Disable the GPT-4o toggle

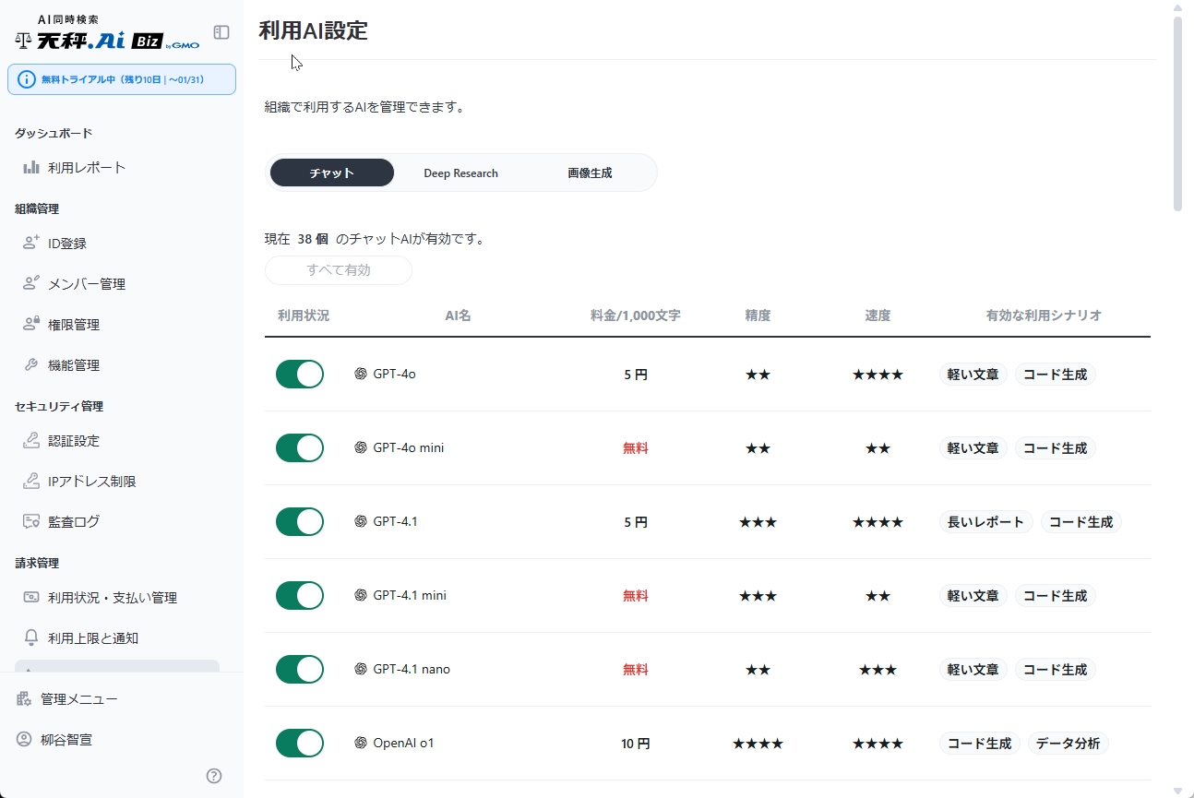point(299,374)
